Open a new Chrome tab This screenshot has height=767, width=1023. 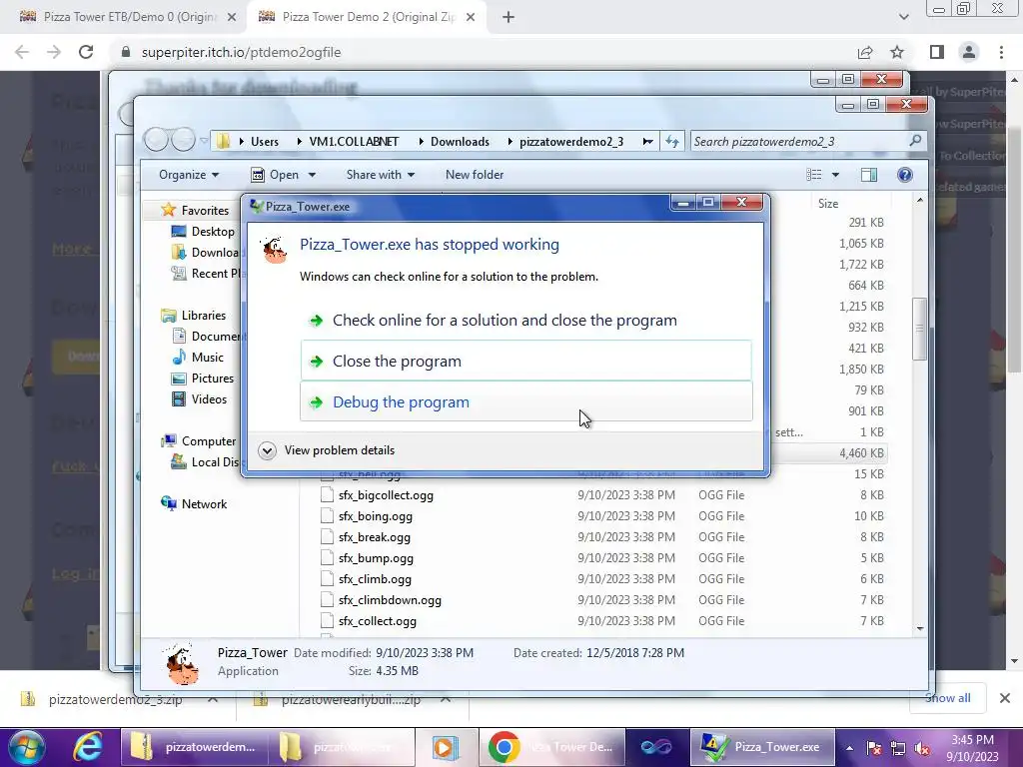click(509, 17)
